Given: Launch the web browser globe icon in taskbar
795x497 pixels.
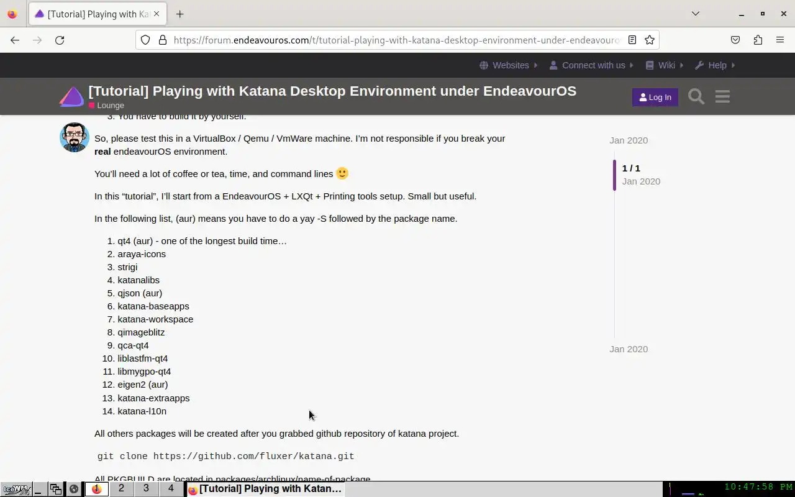Looking at the screenshot, I should (74, 489).
